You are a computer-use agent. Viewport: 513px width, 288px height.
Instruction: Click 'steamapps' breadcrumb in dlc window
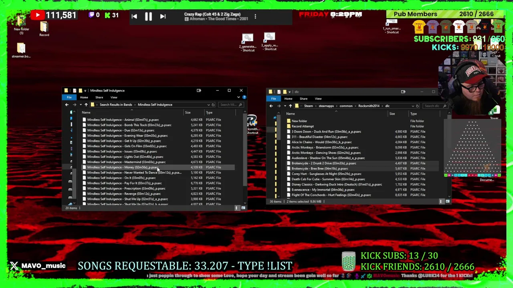click(x=326, y=106)
